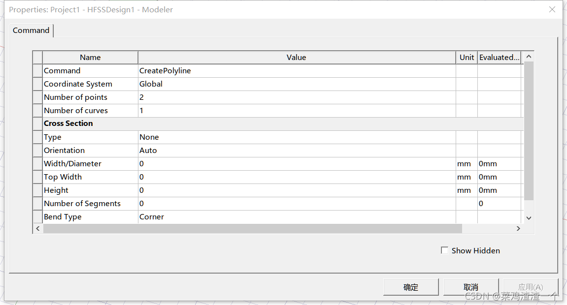
Task: Click the Width/Diameter evaluated value 0mm
Action: (499, 164)
